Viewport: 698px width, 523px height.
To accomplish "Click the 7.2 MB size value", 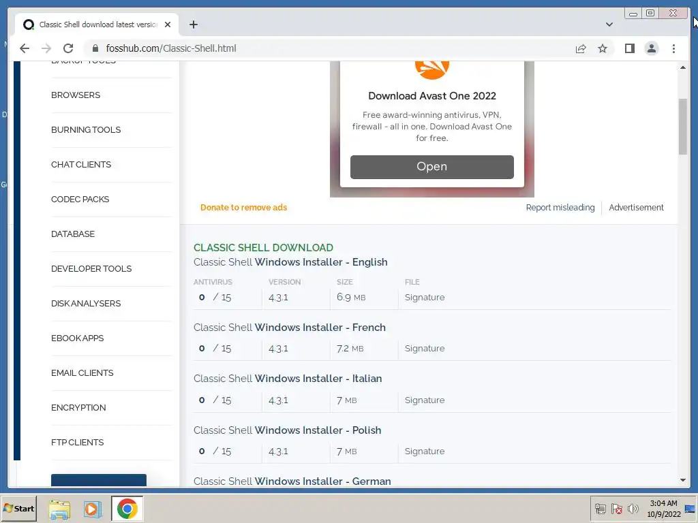I will [x=350, y=348].
